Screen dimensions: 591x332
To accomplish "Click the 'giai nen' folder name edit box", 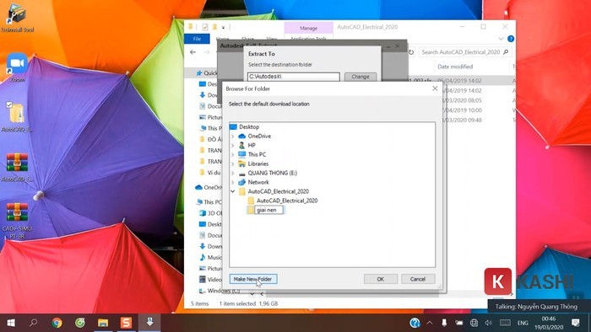I will point(268,210).
